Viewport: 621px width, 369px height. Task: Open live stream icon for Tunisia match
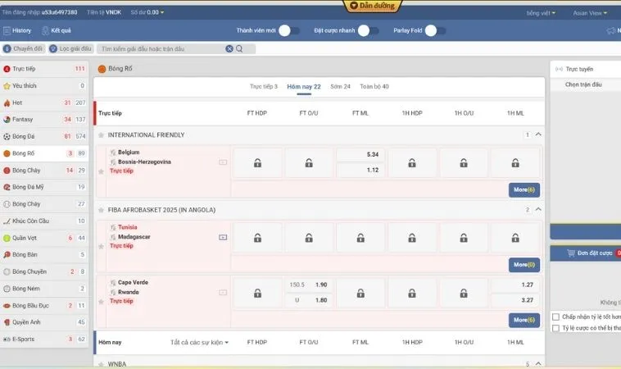(222, 237)
